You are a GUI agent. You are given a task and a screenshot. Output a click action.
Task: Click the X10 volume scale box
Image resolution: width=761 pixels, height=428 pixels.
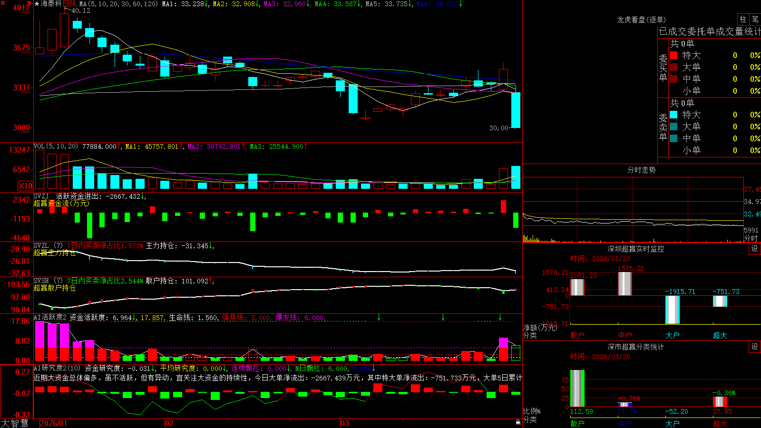pos(25,186)
